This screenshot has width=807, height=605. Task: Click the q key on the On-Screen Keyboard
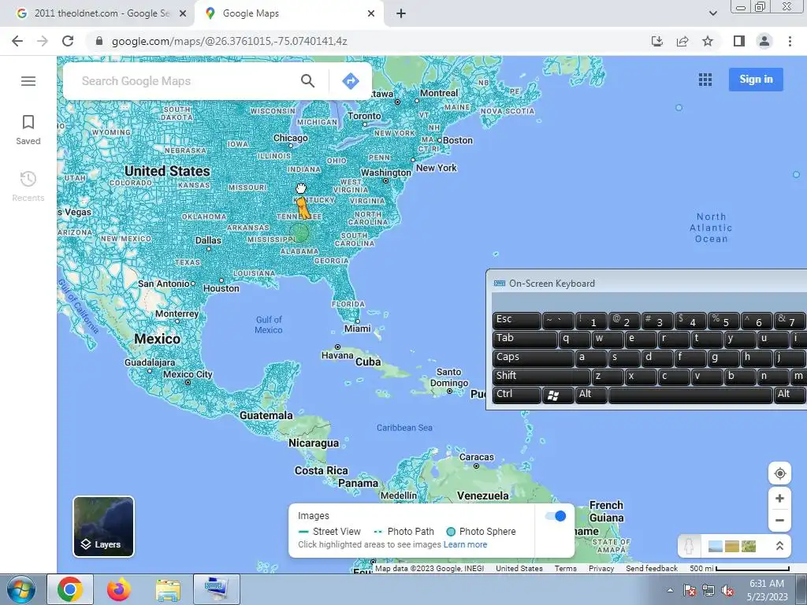(575, 340)
